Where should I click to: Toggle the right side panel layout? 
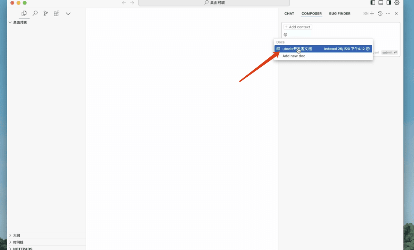(389, 3)
